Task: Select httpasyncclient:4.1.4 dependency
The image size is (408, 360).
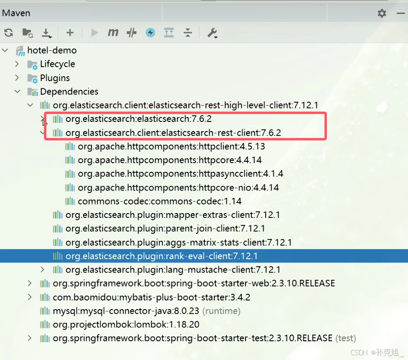Action: 180,174
